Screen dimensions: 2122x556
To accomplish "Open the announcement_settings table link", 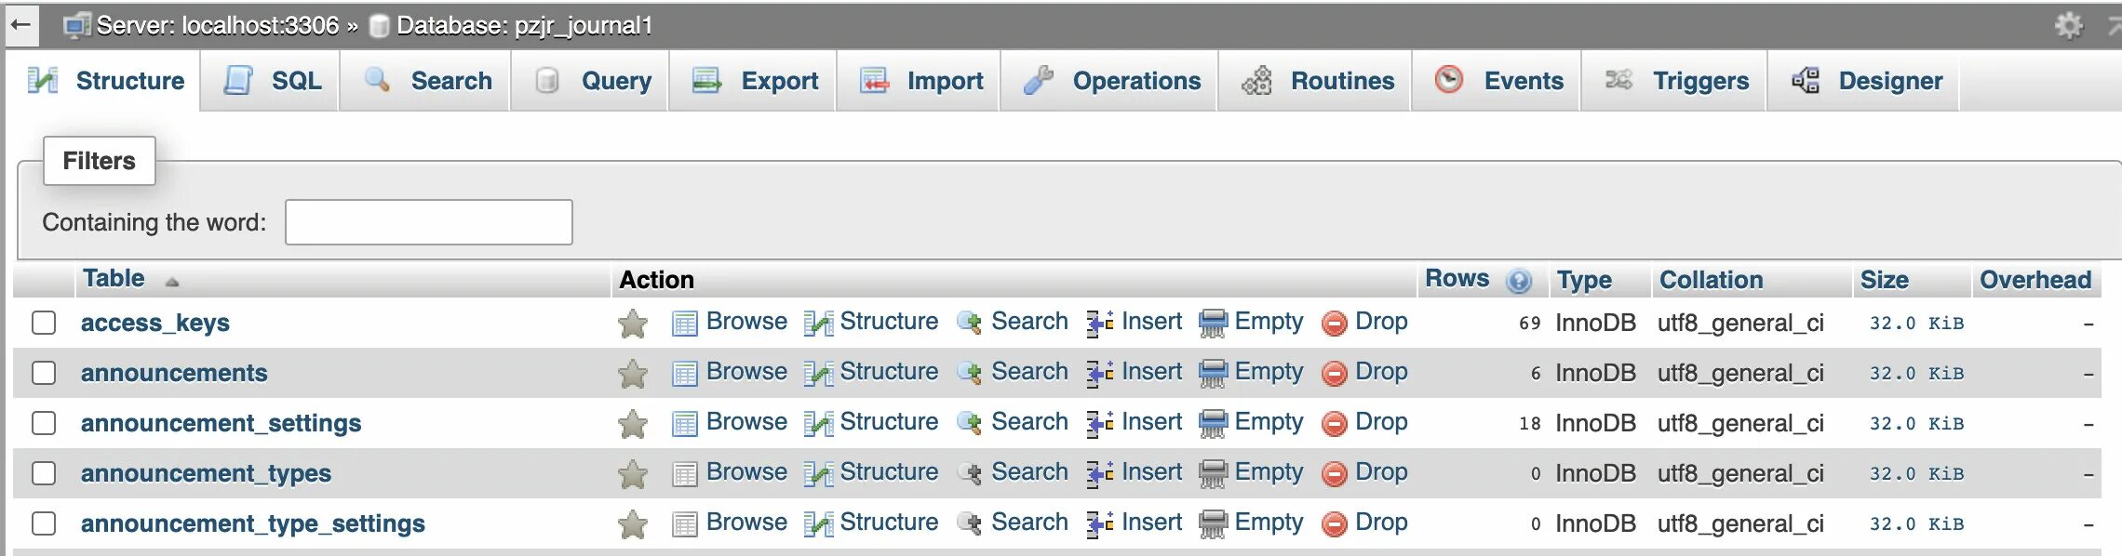I will tap(221, 423).
